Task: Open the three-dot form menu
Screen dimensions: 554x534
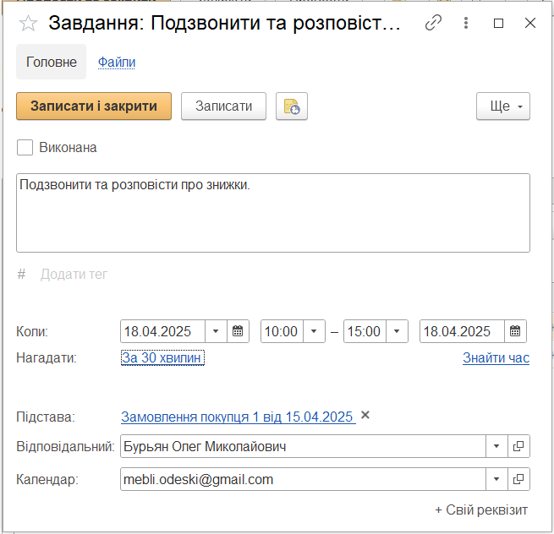Action: [466, 23]
